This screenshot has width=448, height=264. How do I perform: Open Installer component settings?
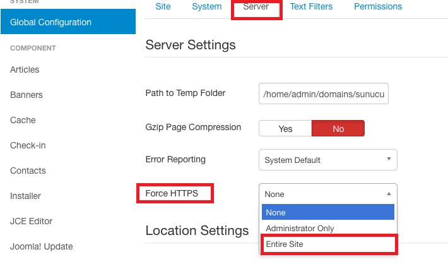coord(25,196)
